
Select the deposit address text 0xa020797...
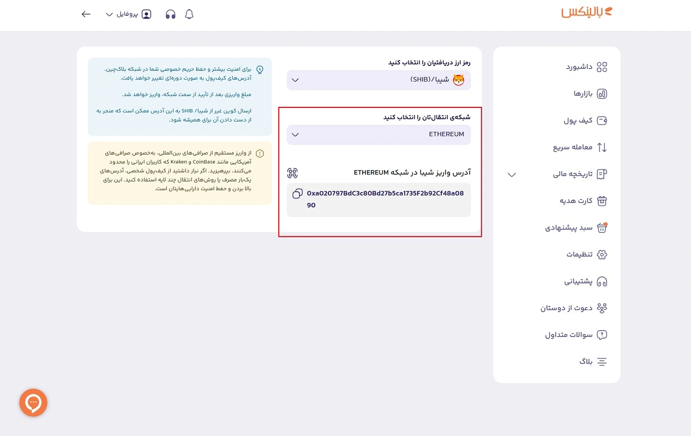point(385,199)
